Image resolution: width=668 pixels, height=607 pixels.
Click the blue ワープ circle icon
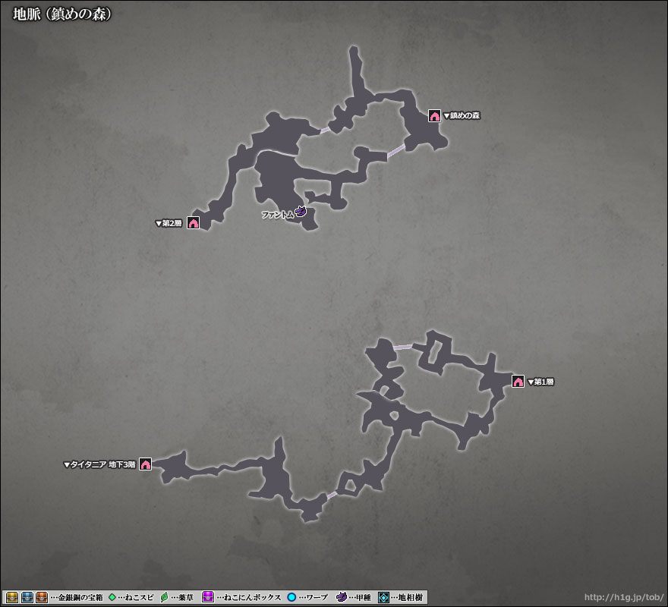[x=291, y=597]
